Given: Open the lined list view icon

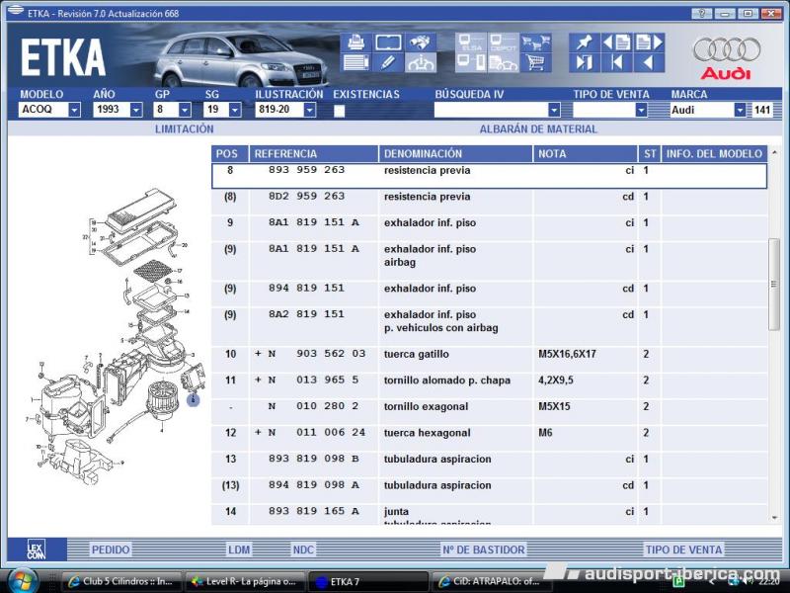Looking at the screenshot, I should tap(356, 62).
